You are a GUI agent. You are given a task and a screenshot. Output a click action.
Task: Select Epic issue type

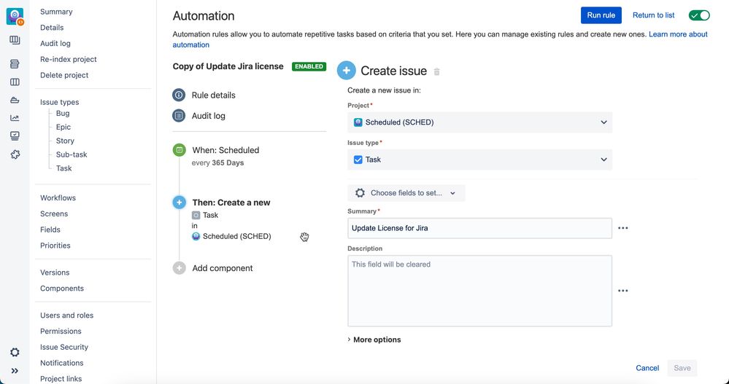tap(63, 128)
